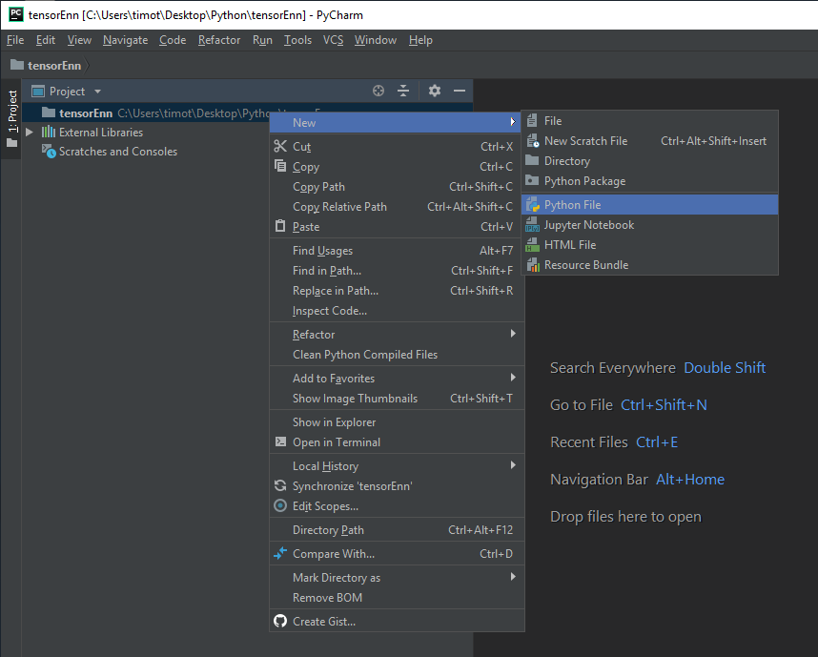Viewport: 818px width, 657px height.
Task: Click the Ctrl+Shift+N shortcut text
Action: point(664,405)
